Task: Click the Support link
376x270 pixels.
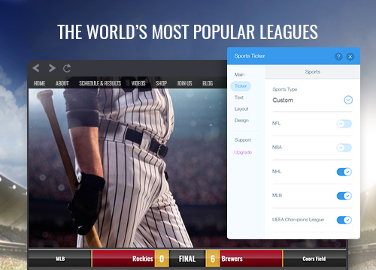Action: pos(243,140)
